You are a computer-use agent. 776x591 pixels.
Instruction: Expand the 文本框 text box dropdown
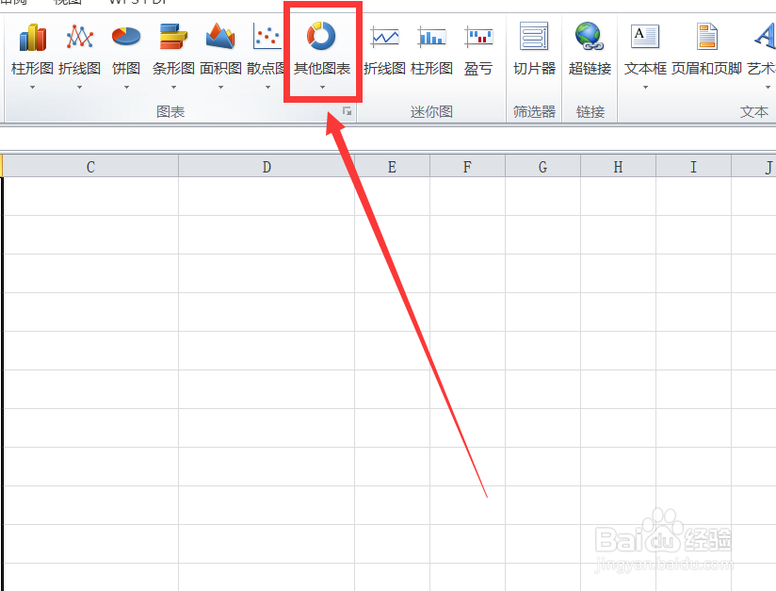coord(644,85)
